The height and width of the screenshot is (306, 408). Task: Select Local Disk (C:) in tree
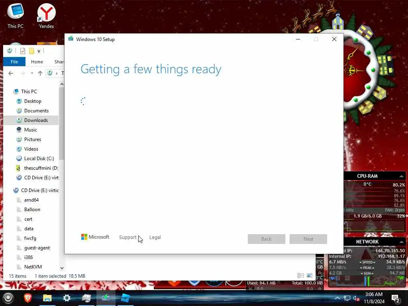click(39, 159)
